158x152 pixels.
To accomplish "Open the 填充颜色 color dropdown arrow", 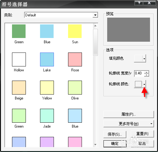I will coord(144,59).
